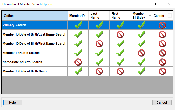Select the Member ID/Name Search option

tap(87, 53)
